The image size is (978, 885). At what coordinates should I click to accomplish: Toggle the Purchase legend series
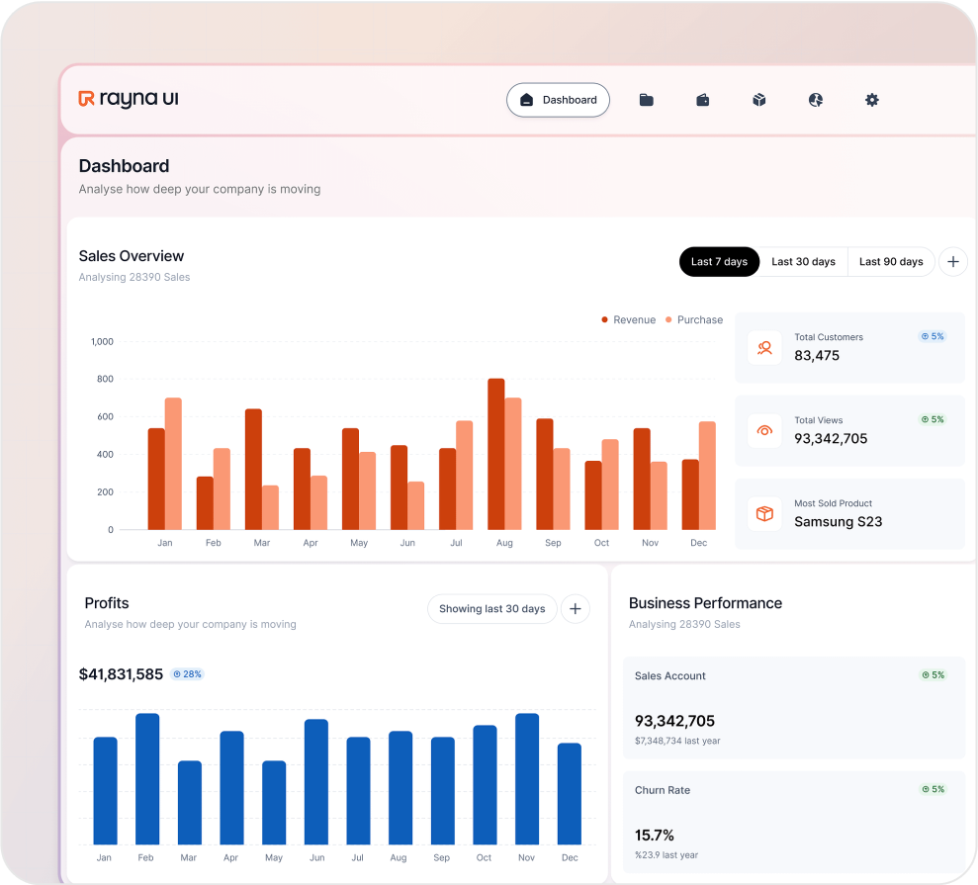[x=693, y=320]
